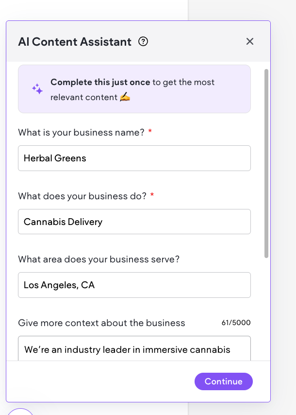The height and width of the screenshot is (415, 296).
Task: Focus the Cannabis Delivery input field
Action: [134, 222]
